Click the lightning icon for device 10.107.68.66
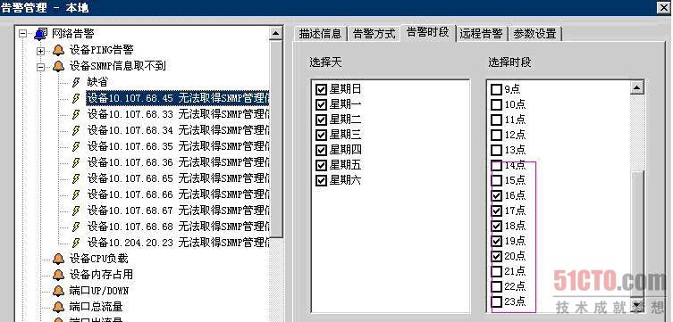This screenshot has width=673, height=322. point(76,194)
